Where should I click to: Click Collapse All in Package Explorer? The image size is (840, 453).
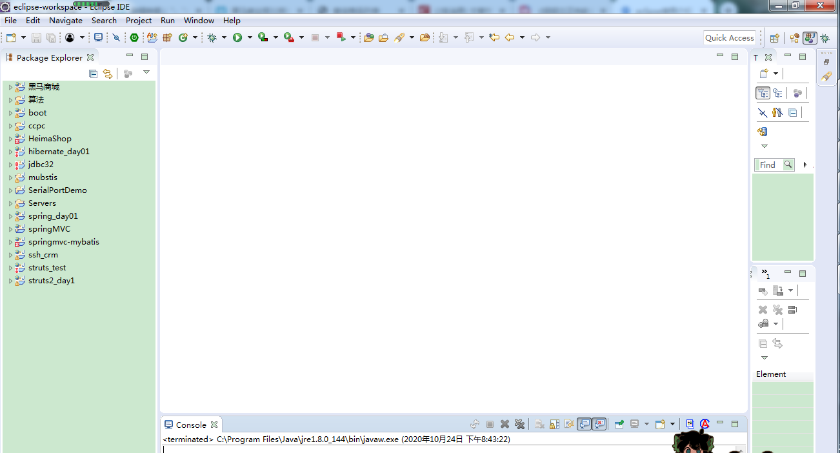click(93, 74)
